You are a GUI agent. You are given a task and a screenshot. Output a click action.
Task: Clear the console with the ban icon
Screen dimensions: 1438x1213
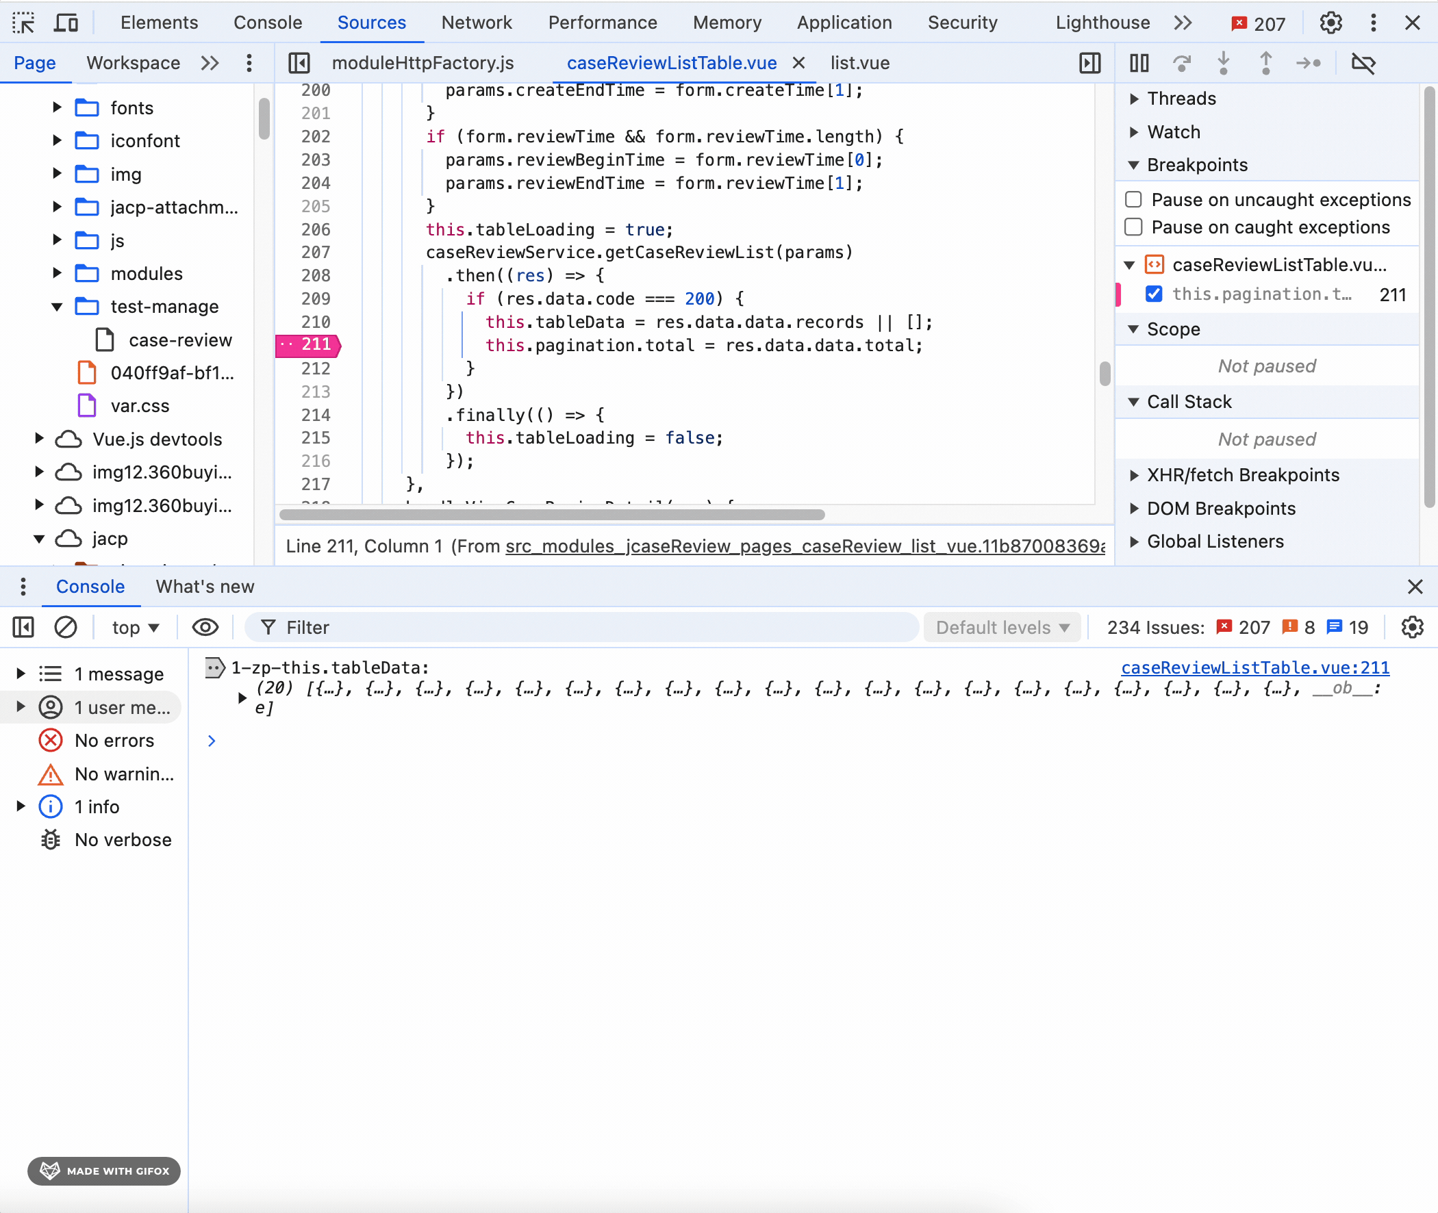pyautogui.click(x=65, y=627)
